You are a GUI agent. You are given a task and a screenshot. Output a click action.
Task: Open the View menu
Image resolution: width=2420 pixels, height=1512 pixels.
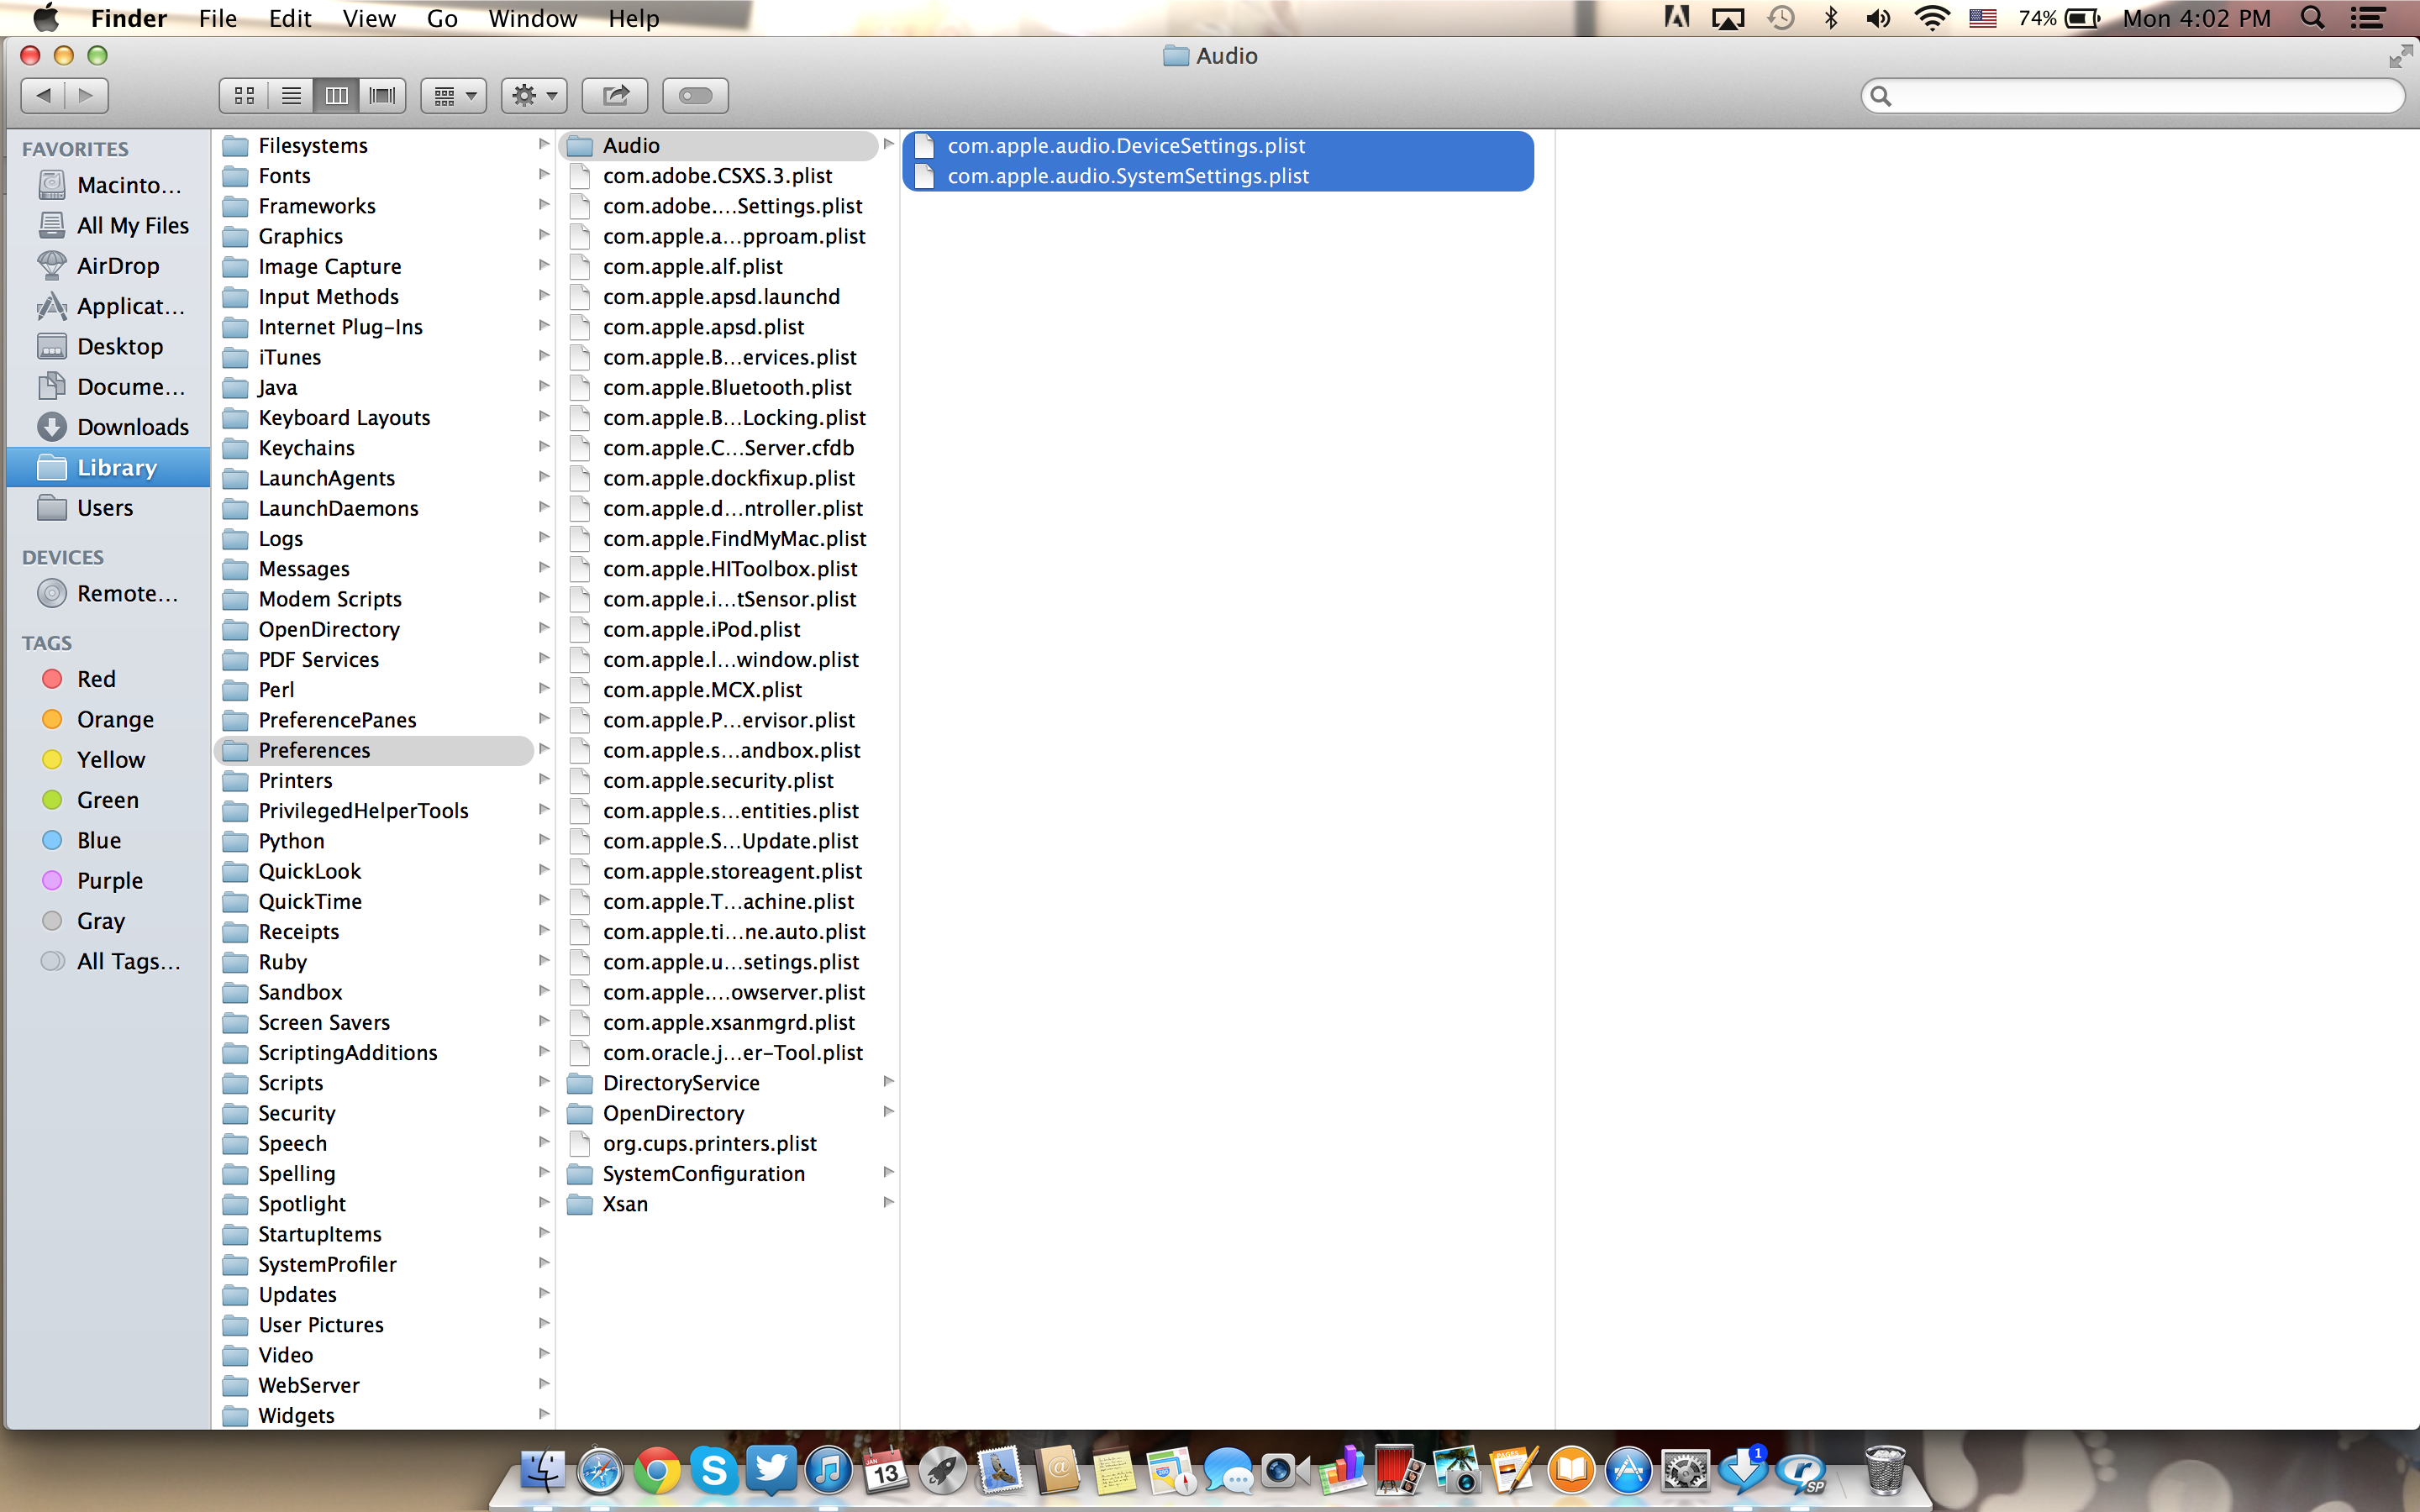tap(368, 18)
